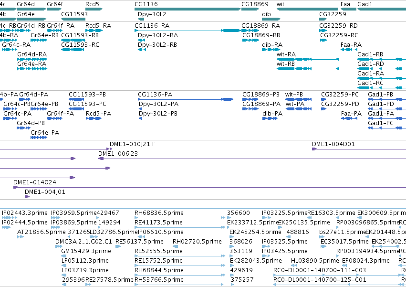Select transcript Gr64d-RA

coord(32,59)
